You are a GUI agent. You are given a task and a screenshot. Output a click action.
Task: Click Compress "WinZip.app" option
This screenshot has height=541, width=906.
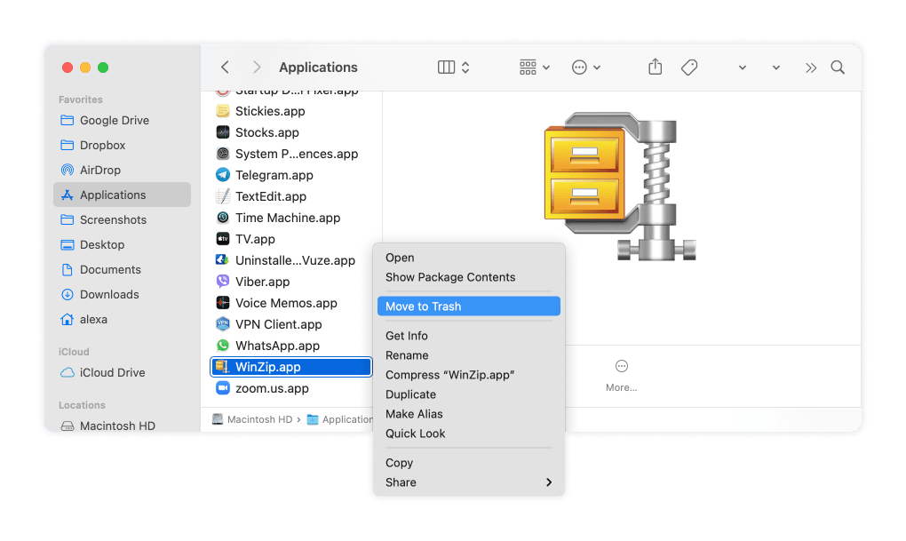(x=450, y=375)
